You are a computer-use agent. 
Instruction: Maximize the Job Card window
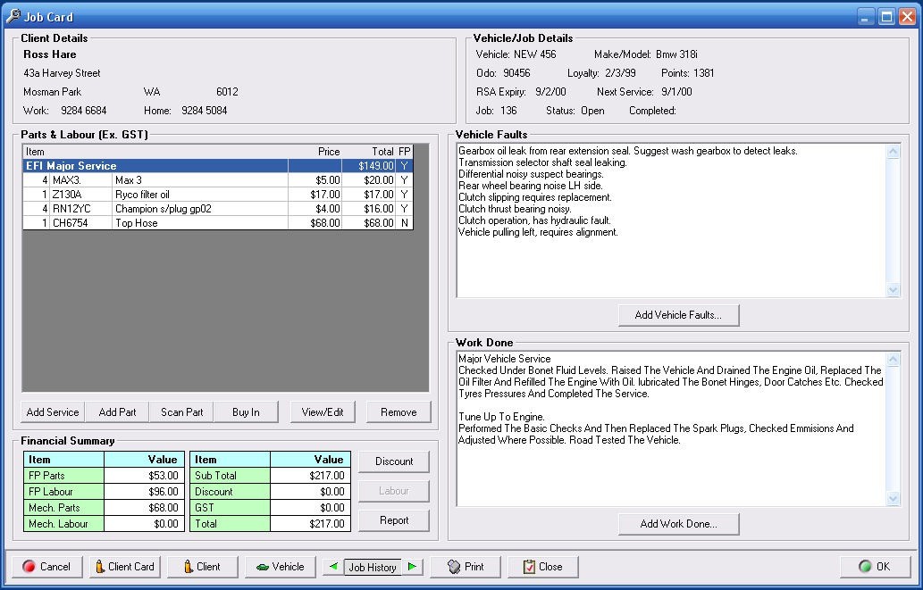coord(885,16)
